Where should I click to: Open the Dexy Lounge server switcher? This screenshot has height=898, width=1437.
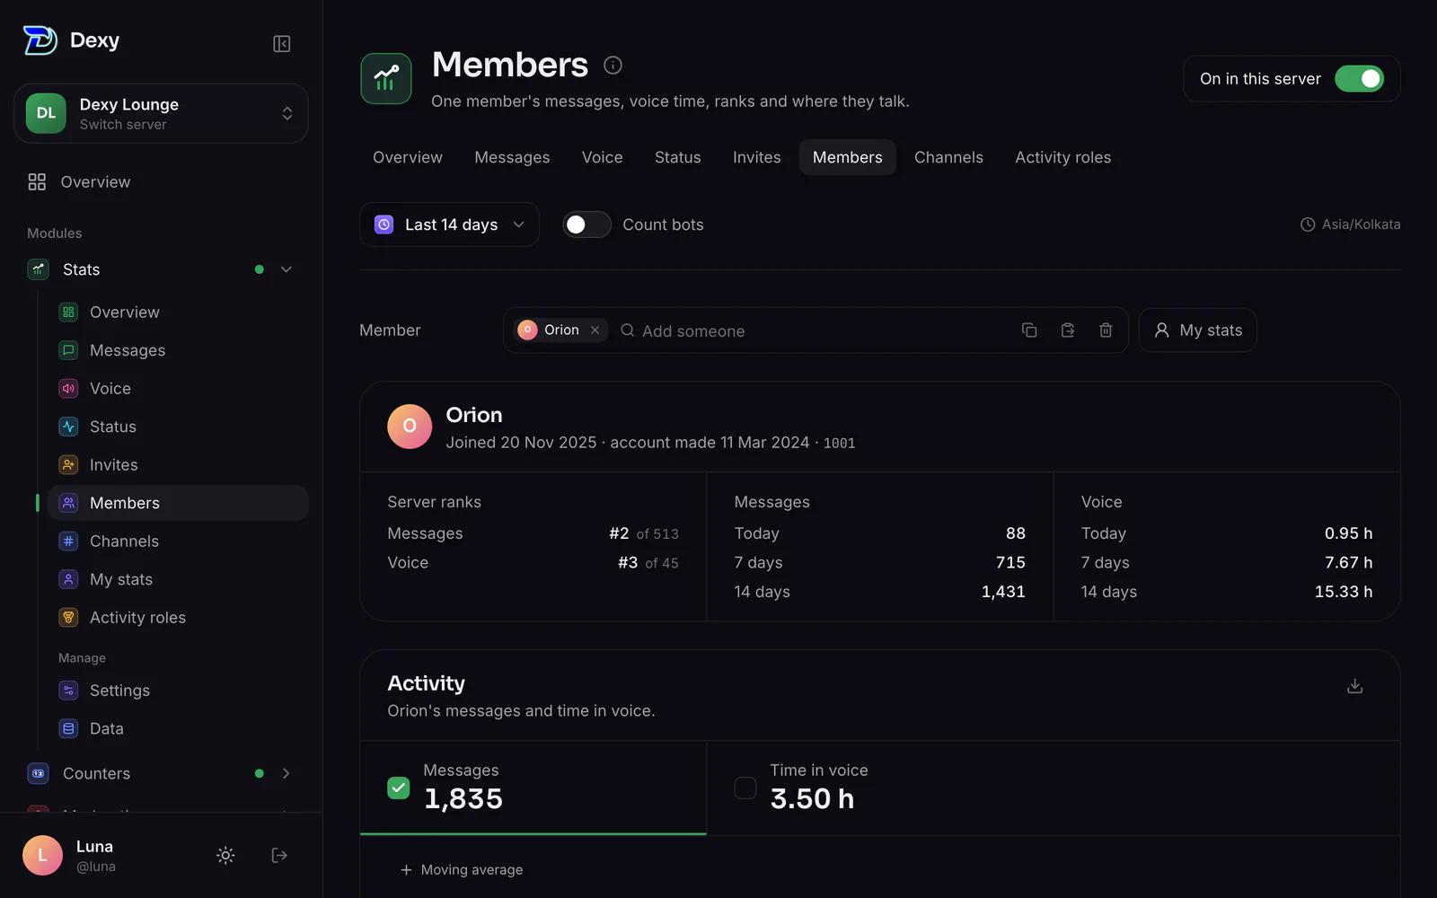coord(161,113)
